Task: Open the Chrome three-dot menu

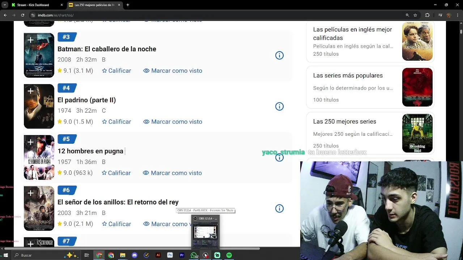Action: point(458,15)
